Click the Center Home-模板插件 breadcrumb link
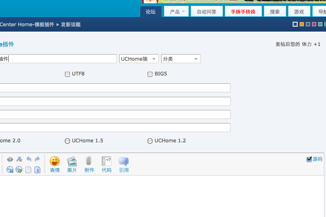The image size is (326, 217). [27, 25]
